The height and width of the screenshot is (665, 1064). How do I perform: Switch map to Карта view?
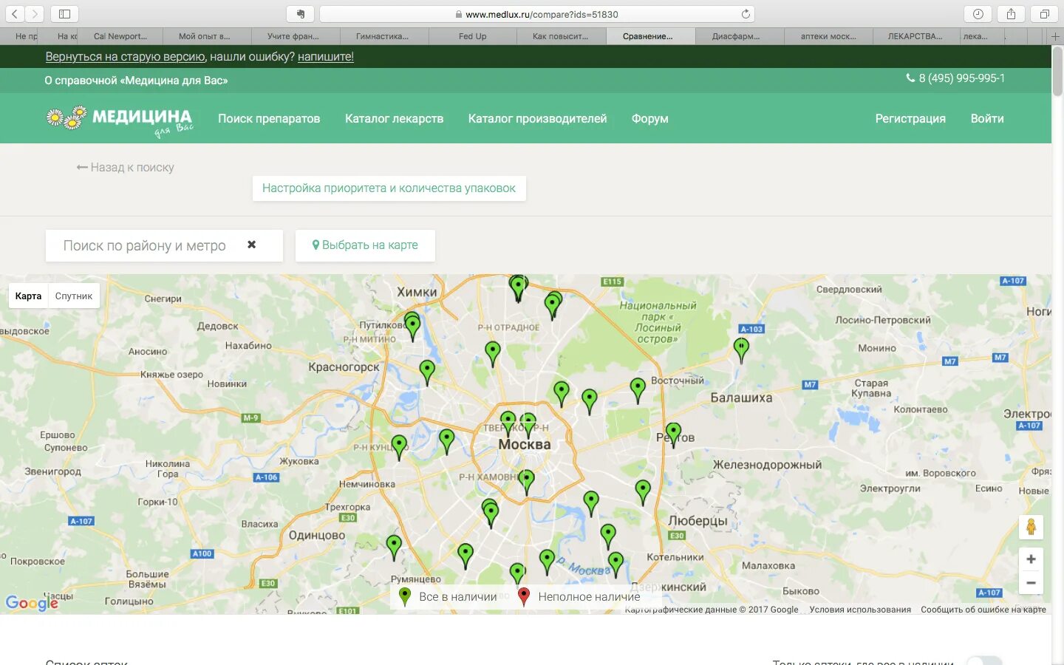click(x=28, y=296)
